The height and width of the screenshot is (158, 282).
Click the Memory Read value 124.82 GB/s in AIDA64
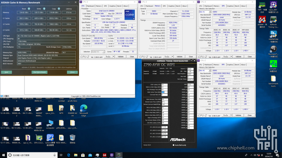(x=24, y=13)
